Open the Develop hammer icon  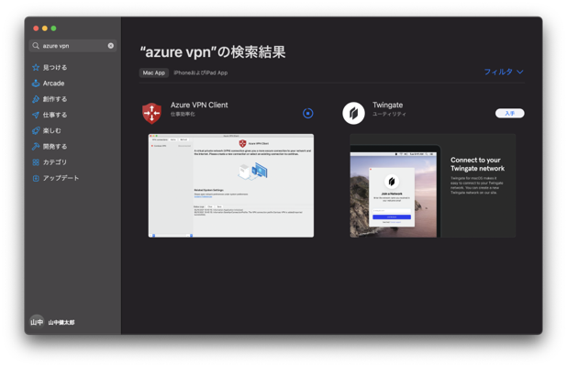click(36, 146)
